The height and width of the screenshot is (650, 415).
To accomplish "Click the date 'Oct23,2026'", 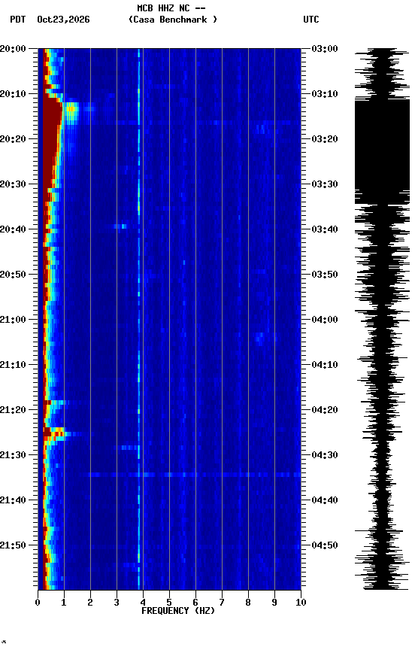I will point(63,20).
